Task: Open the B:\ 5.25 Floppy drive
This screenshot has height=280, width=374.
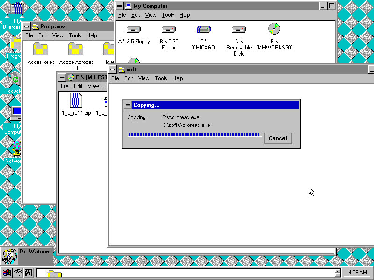Action: point(169,30)
